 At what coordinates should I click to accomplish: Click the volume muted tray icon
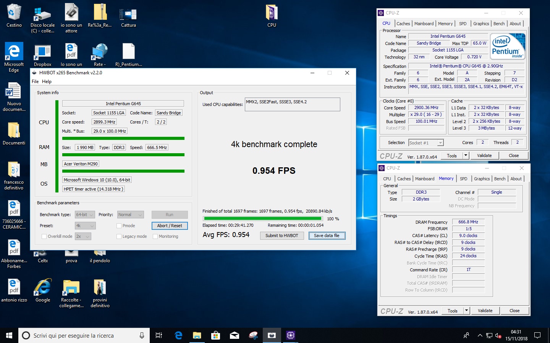pos(498,336)
